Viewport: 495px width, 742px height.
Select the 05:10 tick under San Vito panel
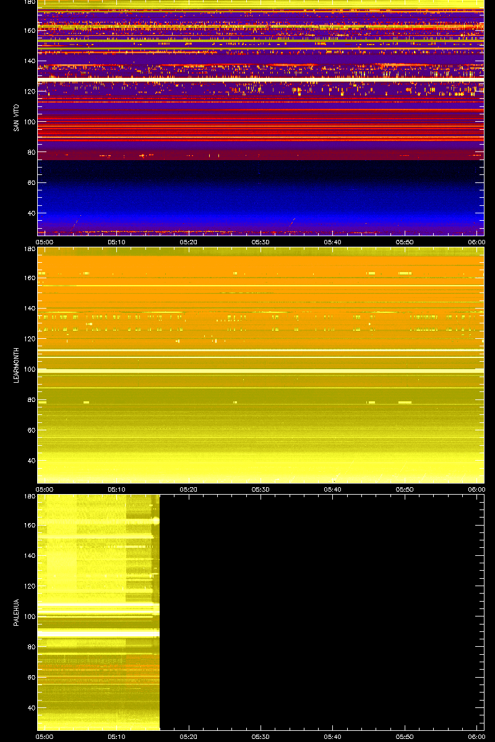pos(117,242)
